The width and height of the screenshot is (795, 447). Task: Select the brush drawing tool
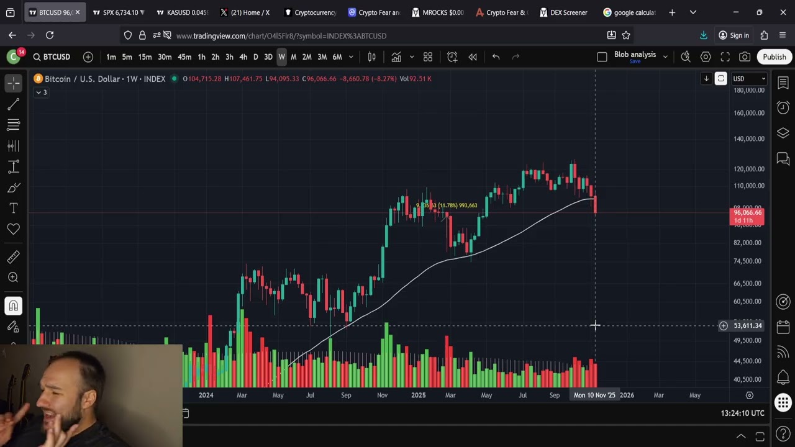[x=13, y=187]
